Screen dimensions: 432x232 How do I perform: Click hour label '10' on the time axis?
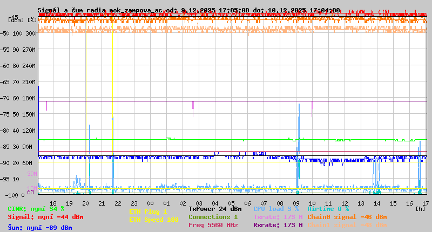tap(312, 203)
